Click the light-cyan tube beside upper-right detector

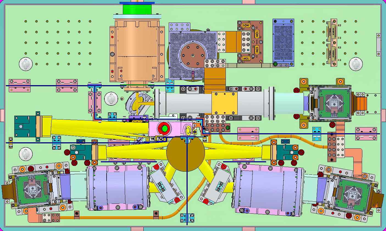[x=289, y=104]
